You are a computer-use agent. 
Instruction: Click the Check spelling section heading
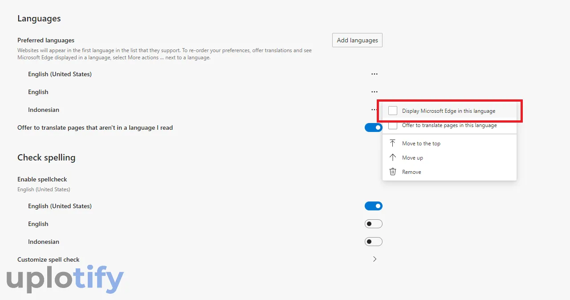[46, 157]
